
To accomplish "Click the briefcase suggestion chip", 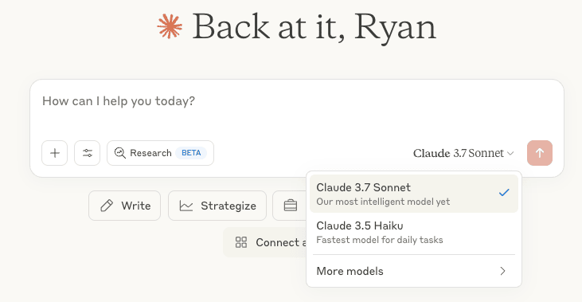I will pos(290,206).
